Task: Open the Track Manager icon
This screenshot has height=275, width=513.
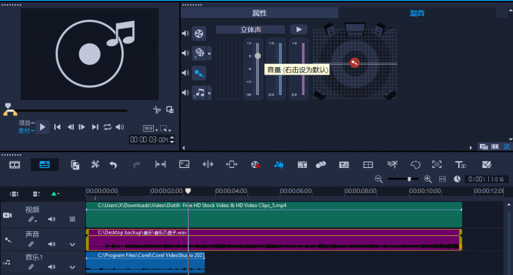Action: [36, 194]
